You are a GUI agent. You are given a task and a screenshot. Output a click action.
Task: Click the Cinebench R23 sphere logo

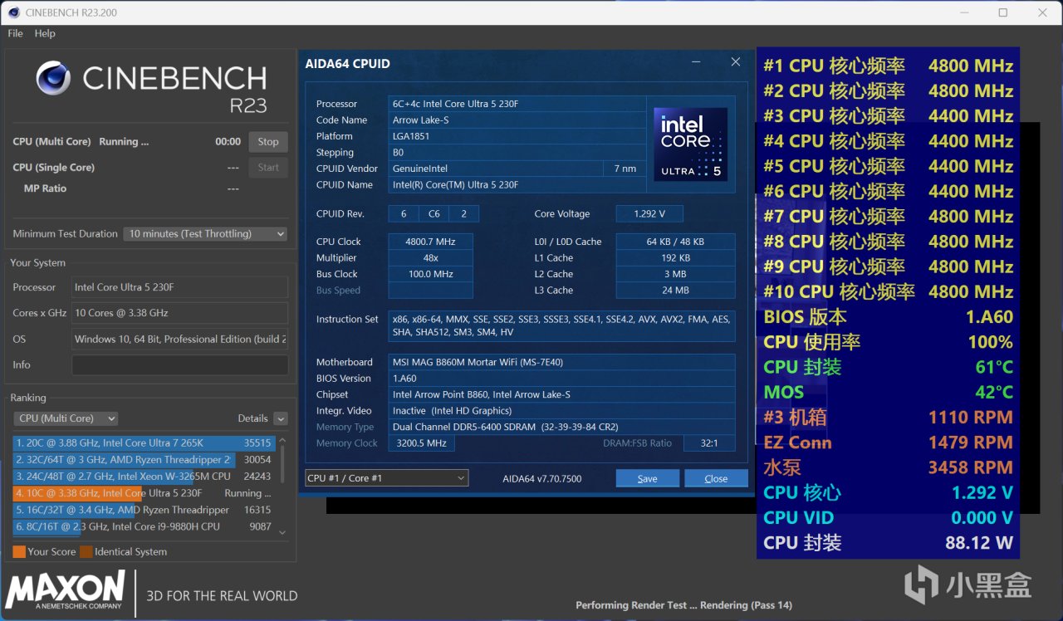pyautogui.click(x=53, y=79)
